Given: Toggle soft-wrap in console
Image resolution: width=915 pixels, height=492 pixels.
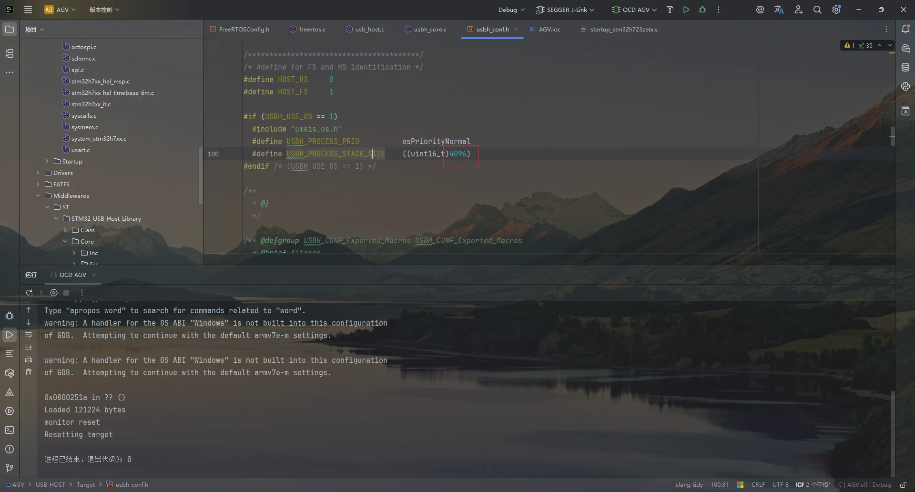Looking at the screenshot, I should pos(29,335).
